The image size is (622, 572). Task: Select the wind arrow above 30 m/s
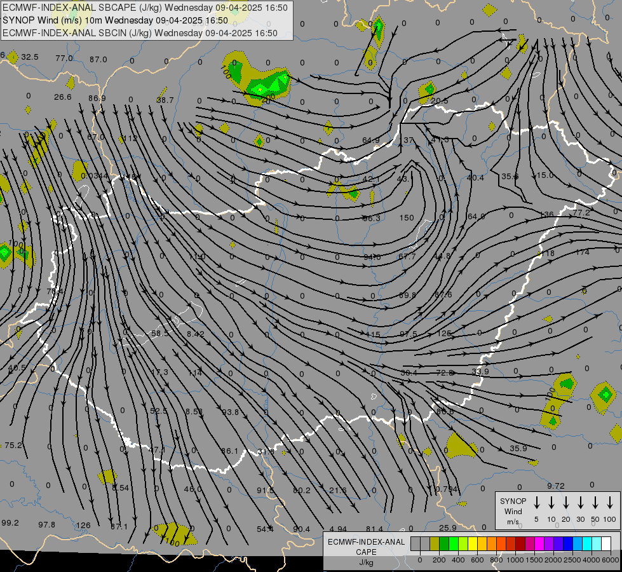pyautogui.click(x=580, y=503)
